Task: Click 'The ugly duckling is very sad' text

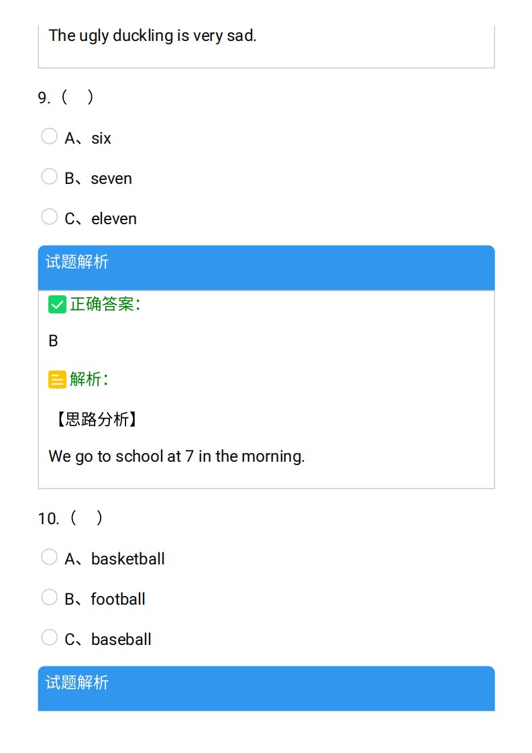Action: [x=153, y=36]
